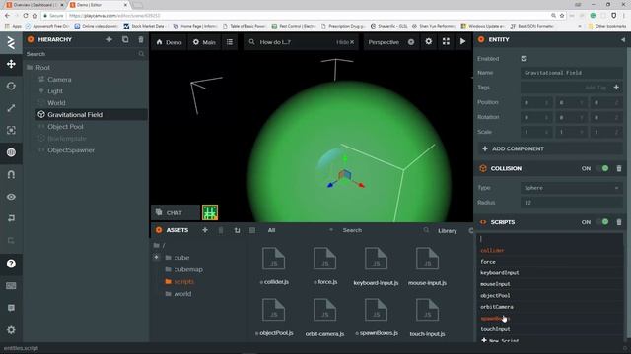Screen dimensions: 631x354
Task: Expand the cube folder in assets tree
Action: [x=157, y=257]
